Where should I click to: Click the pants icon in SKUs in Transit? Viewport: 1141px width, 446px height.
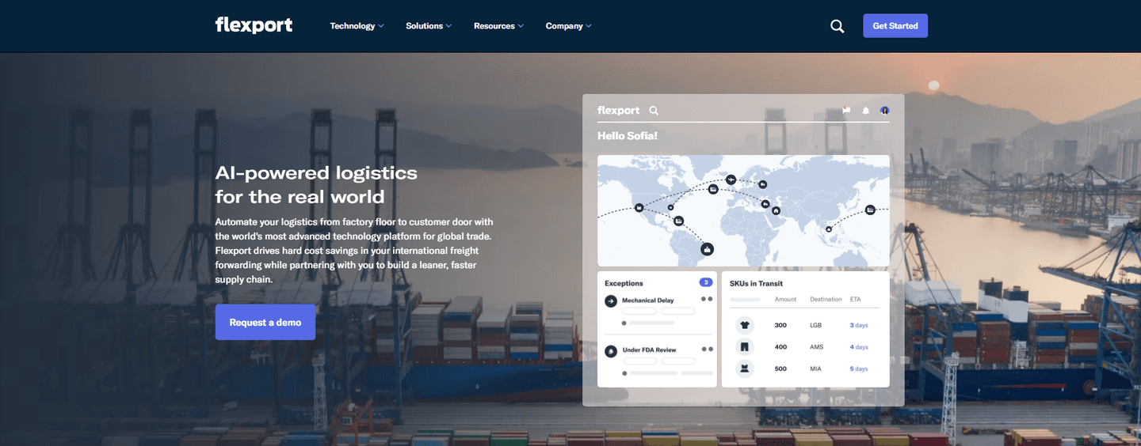(x=744, y=346)
